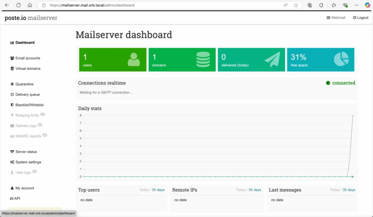Open Delivery queue from sidebar
The image size is (373, 217).
click(27, 94)
